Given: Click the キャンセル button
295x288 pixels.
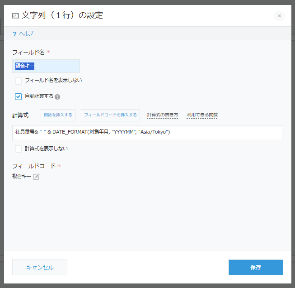Looking at the screenshot, I should coord(40,267).
